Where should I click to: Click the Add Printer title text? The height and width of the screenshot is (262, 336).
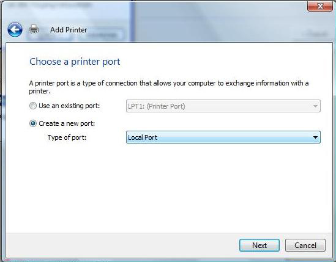[69, 30]
